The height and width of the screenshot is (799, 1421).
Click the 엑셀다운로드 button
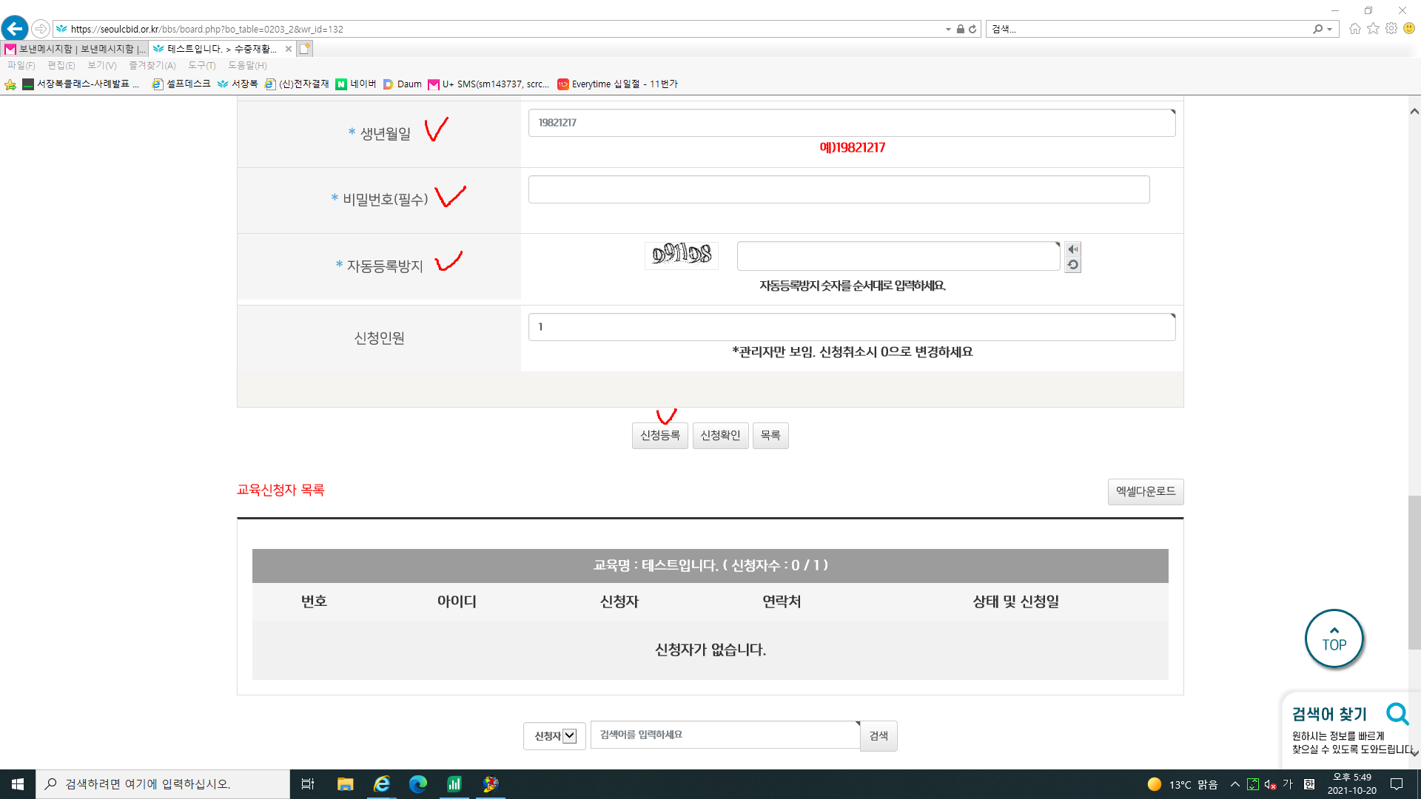click(x=1145, y=492)
